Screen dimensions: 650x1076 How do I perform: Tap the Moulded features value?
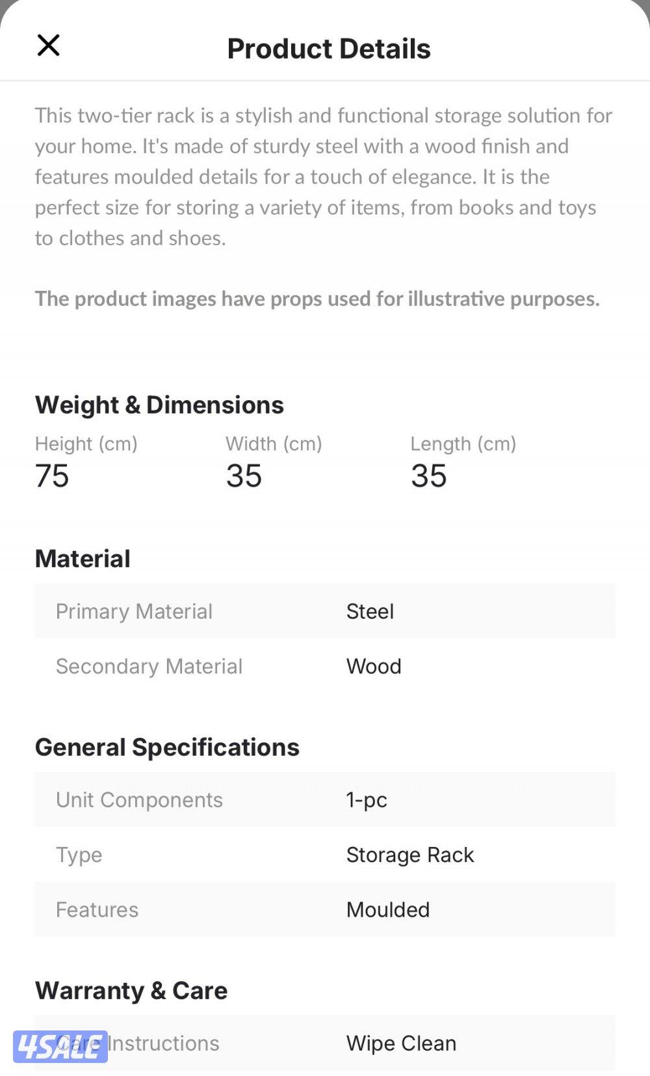[388, 909]
